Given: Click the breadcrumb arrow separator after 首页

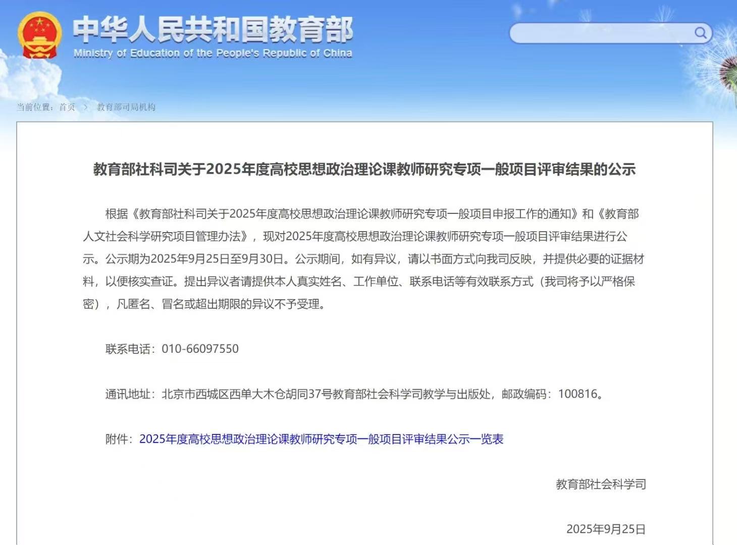Looking at the screenshot, I should coord(86,107).
